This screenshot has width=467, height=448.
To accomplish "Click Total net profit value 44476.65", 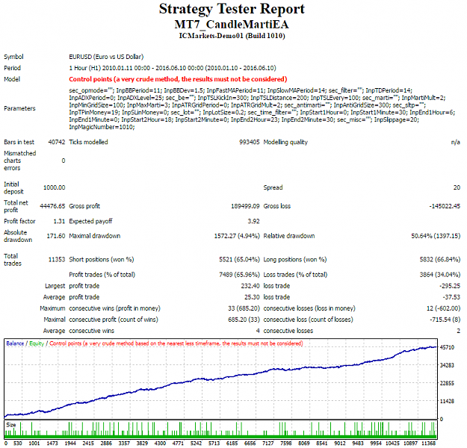I will point(52,206).
